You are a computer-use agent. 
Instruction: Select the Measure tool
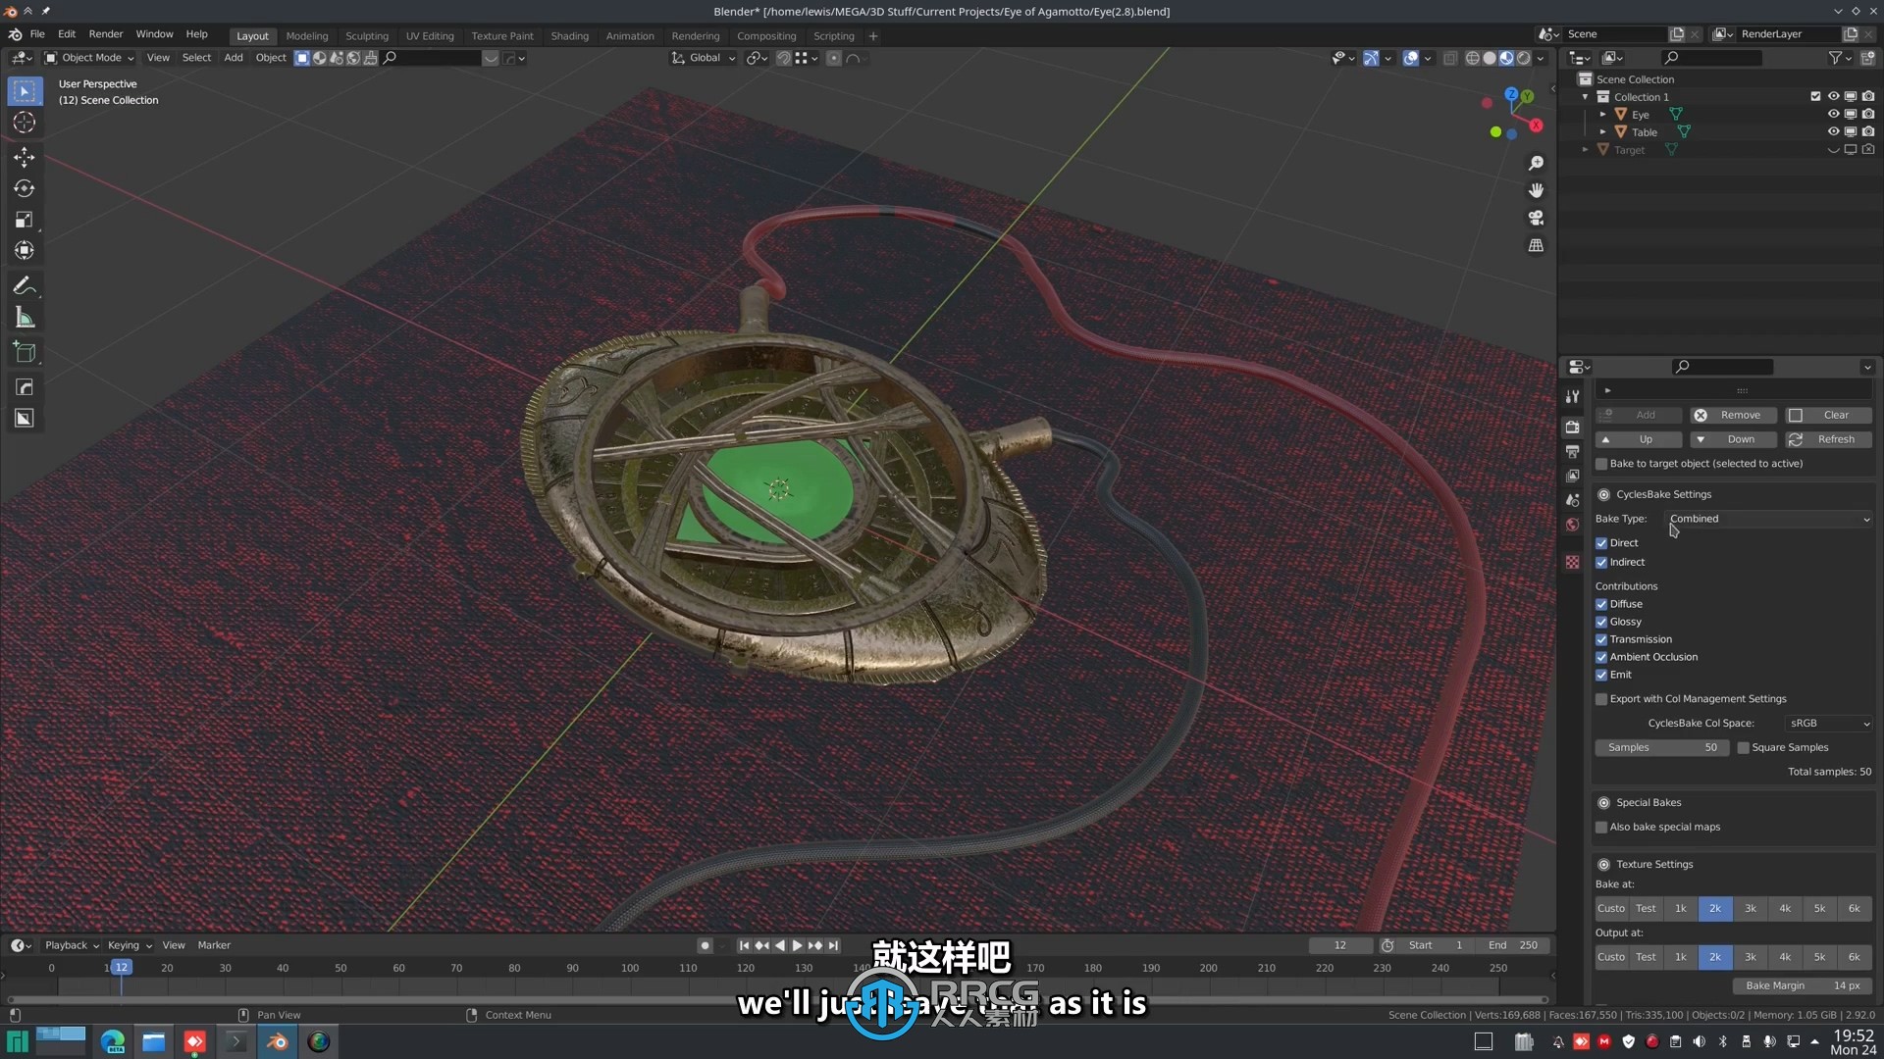click(25, 318)
